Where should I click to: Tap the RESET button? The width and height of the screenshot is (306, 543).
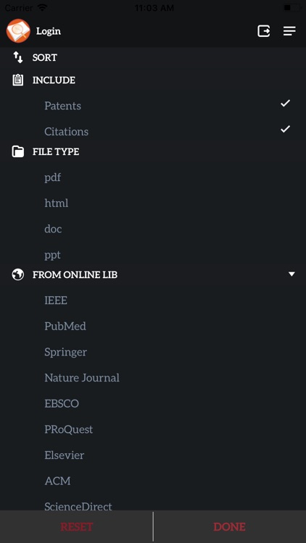(76, 527)
